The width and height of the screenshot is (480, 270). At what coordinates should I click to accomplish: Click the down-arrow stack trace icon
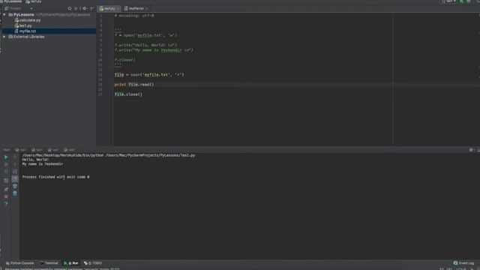pyautogui.click(x=15, y=164)
